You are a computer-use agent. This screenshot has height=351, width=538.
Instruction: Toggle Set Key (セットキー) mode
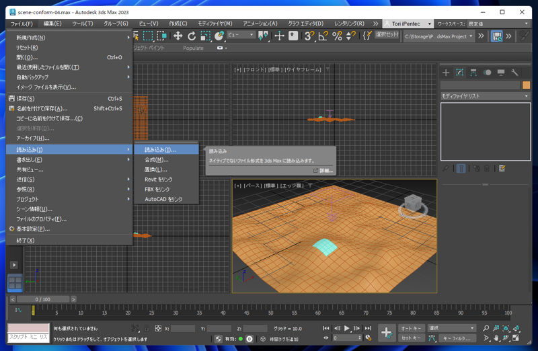[411, 338]
